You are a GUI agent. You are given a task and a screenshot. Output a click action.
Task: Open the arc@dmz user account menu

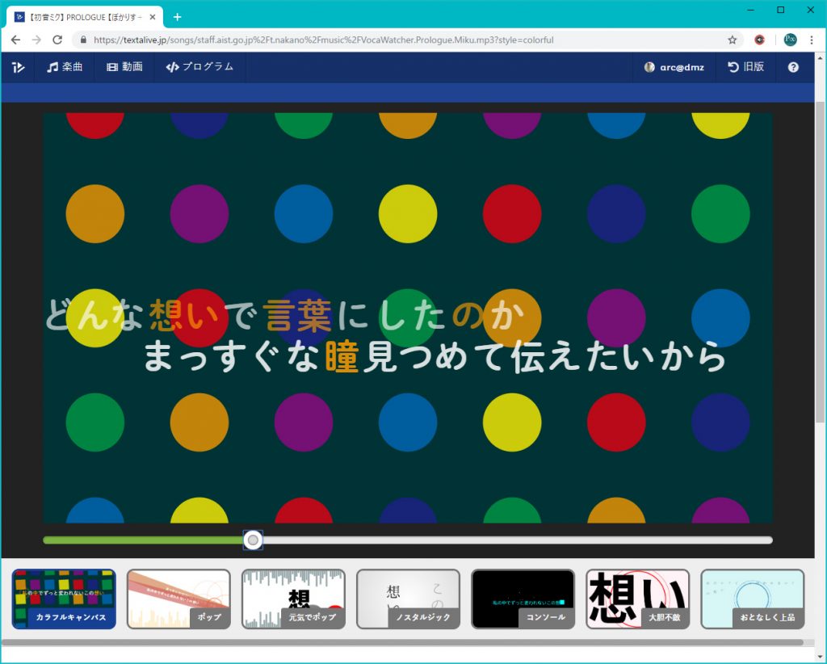click(674, 67)
